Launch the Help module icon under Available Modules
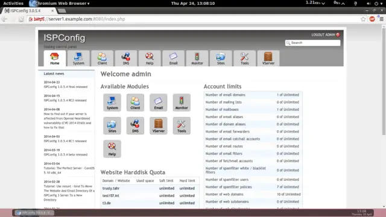Image resolution: width=386 pixels, height=217 pixels. (112, 149)
